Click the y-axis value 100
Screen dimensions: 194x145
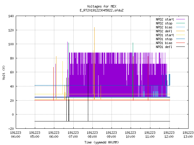[x=11, y=44]
